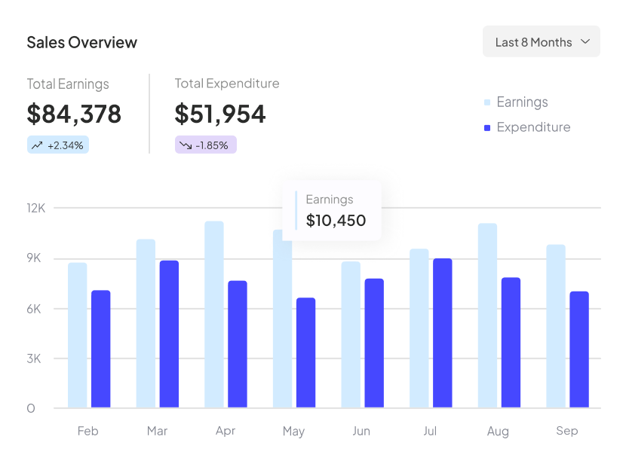The width and height of the screenshot is (626, 470).
Task: Select the Mar expenditure bar
Action: (169, 334)
